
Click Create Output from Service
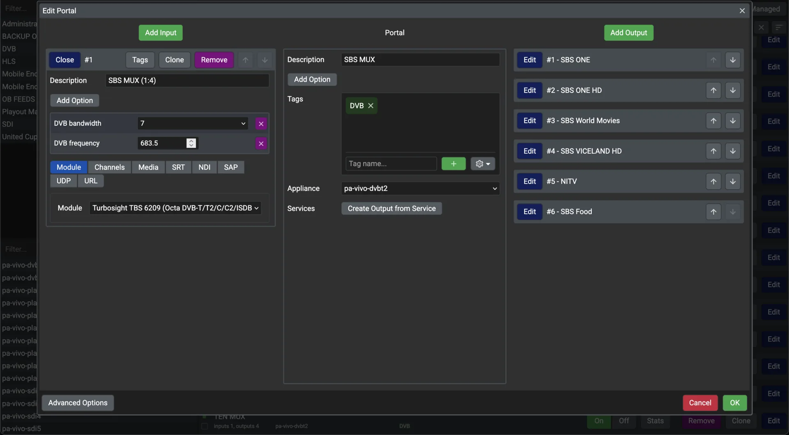(x=391, y=208)
